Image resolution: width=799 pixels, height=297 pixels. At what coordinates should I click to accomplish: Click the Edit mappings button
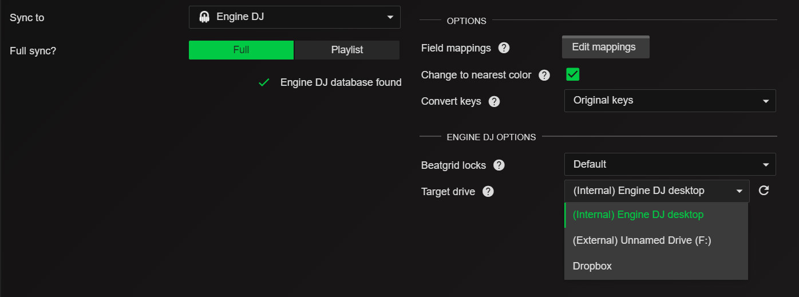(x=606, y=47)
